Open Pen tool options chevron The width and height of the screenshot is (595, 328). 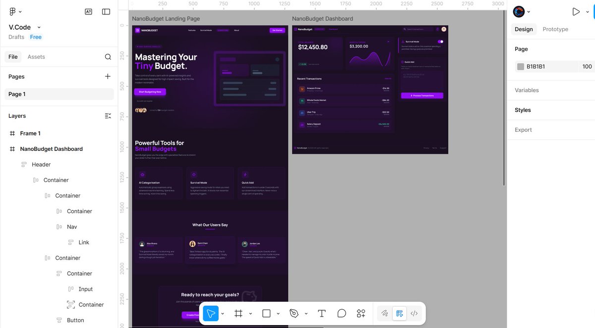pyautogui.click(x=306, y=314)
